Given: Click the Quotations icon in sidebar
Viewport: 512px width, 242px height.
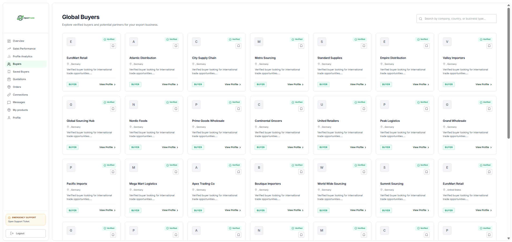Looking at the screenshot, I should click(x=9, y=79).
